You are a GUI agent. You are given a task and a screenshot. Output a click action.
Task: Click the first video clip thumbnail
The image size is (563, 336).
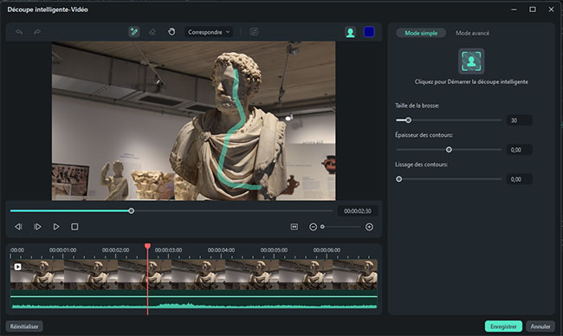click(37, 275)
